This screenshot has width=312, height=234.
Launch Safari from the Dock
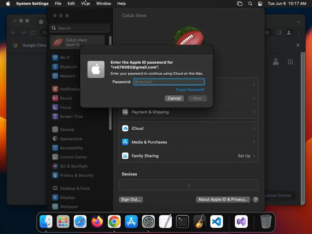[x=80, y=222]
